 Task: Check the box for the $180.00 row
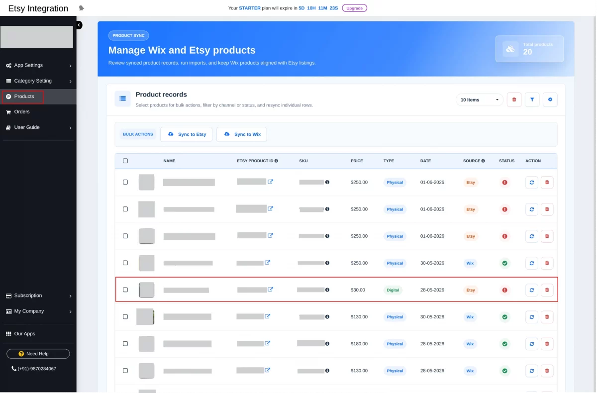click(x=125, y=343)
